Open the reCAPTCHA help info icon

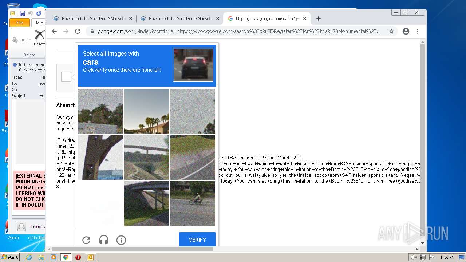(121, 240)
